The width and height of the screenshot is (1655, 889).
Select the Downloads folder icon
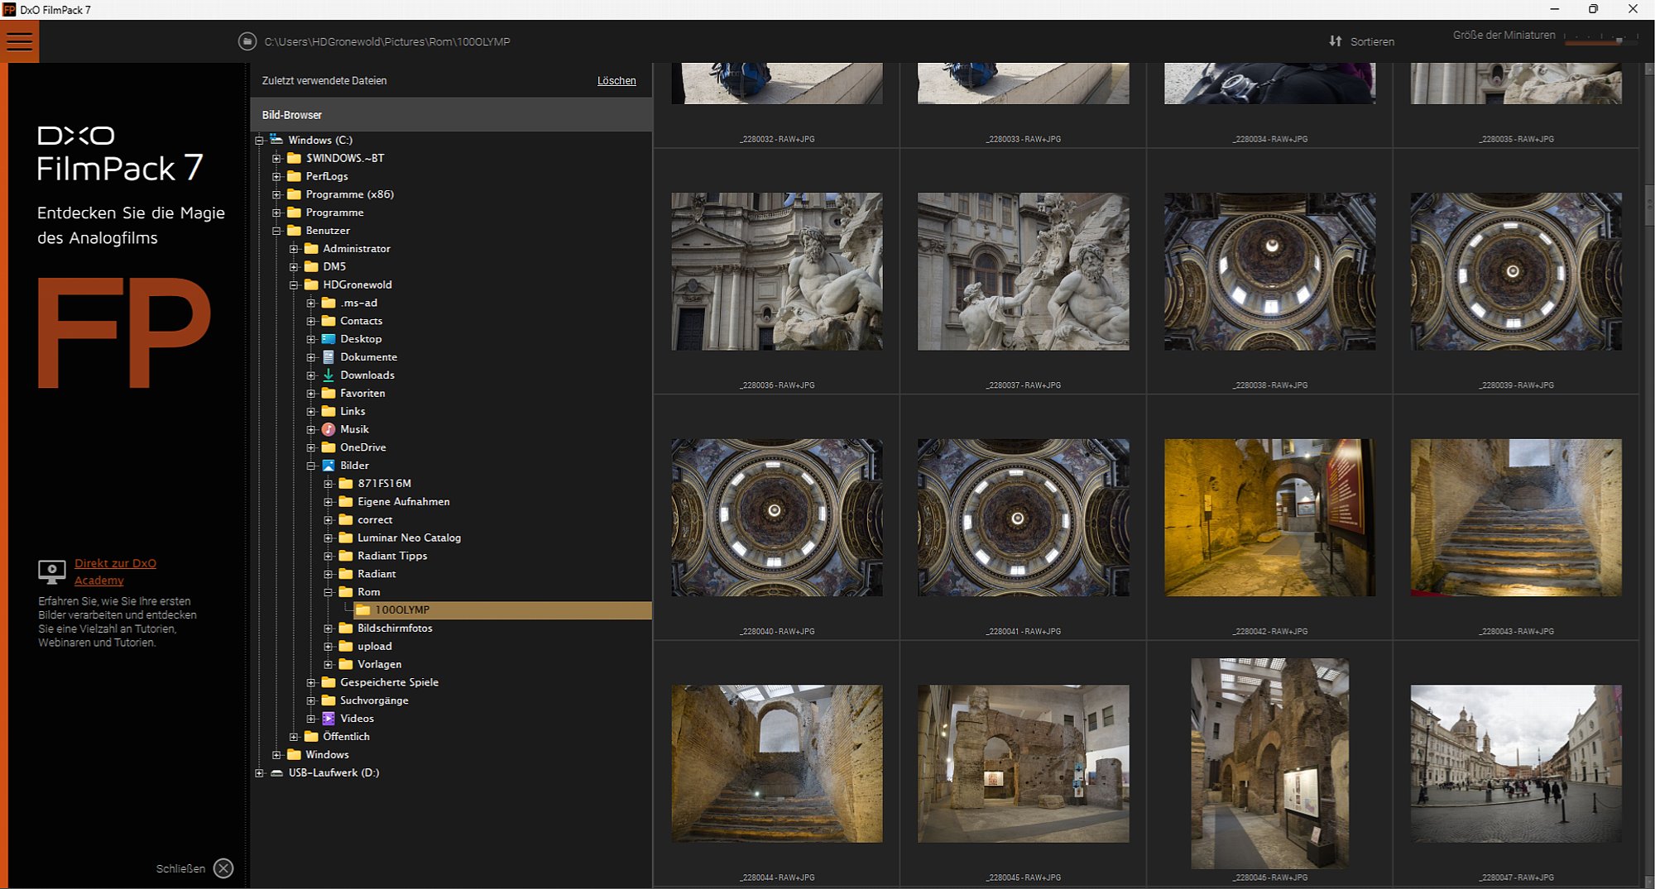point(329,375)
